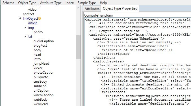This screenshot has width=191, height=106.
Task: Click the 'There is a deadline set manually' comment
Action: 139,42
